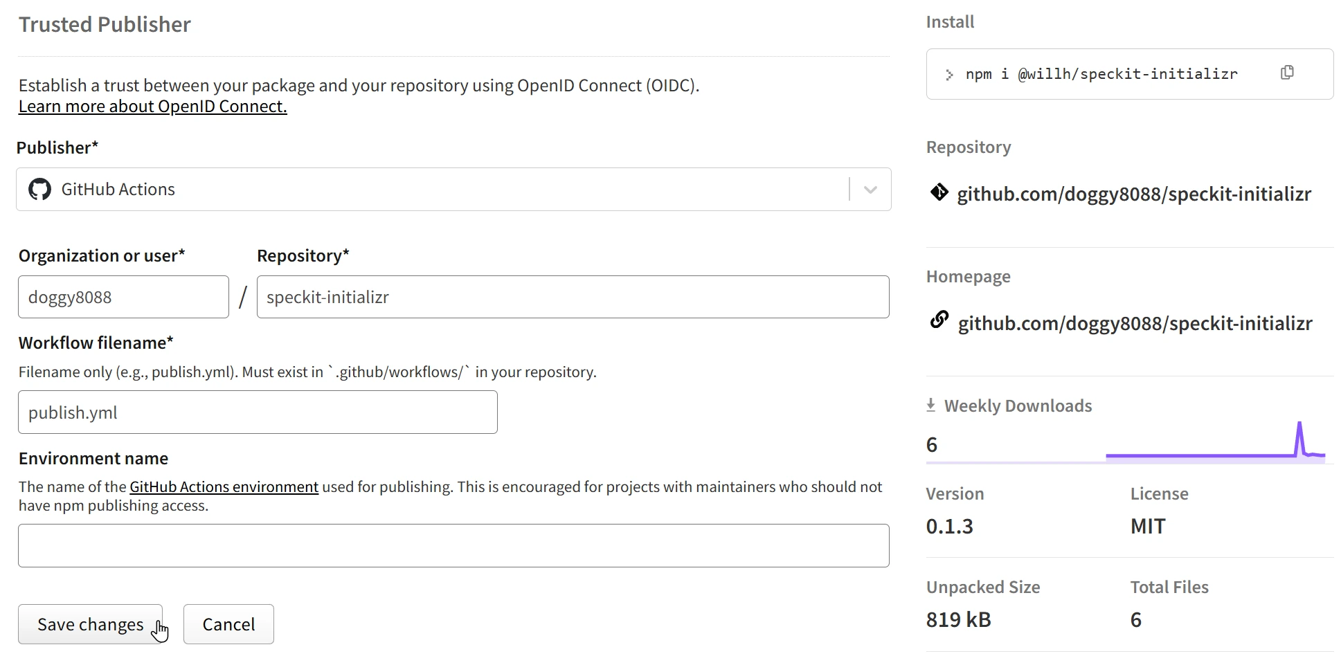The width and height of the screenshot is (1341, 656).
Task: Click the 819 kB unpacked size
Action: click(x=959, y=620)
